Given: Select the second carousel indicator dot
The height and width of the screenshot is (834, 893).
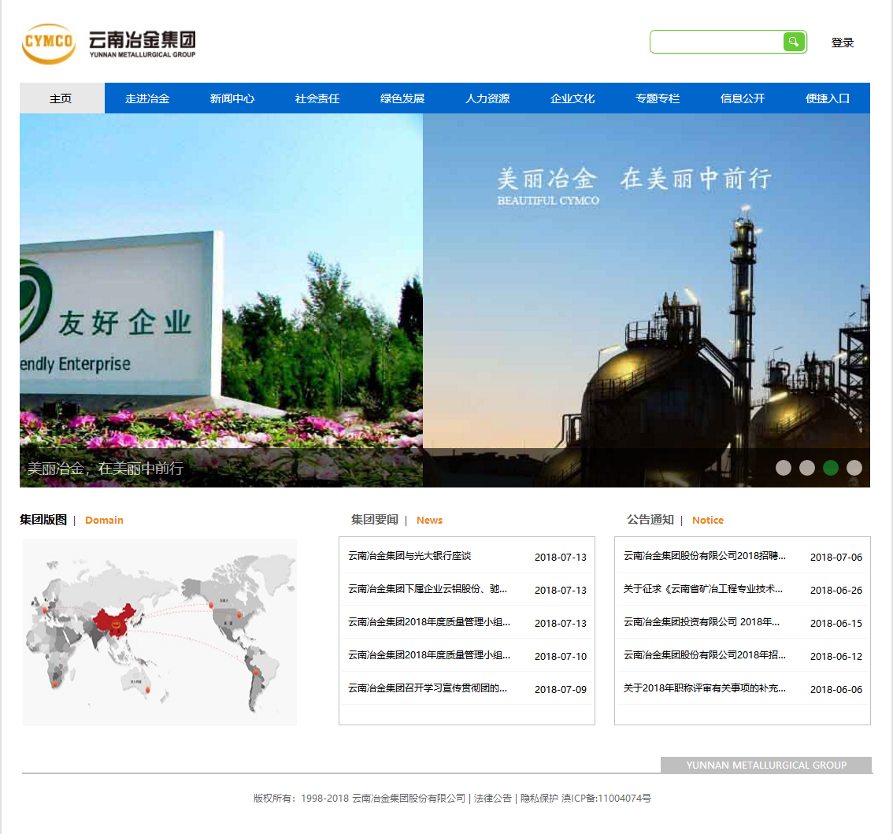Looking at the screenshot, I should [x=807, y=468].
